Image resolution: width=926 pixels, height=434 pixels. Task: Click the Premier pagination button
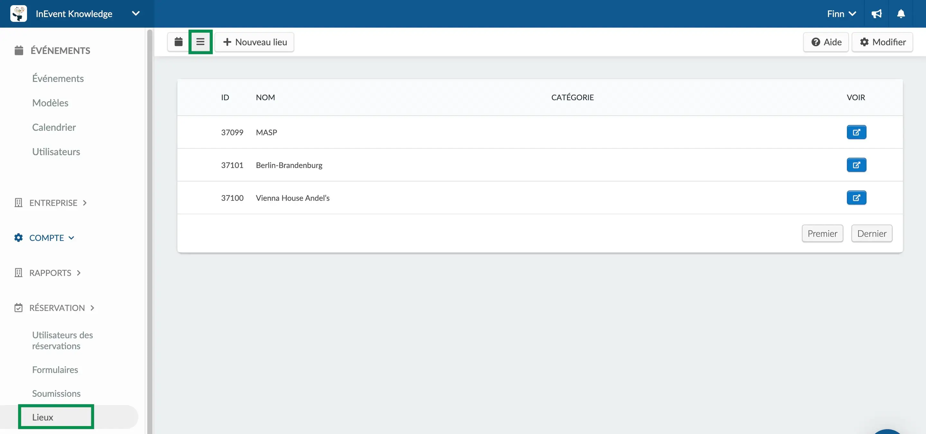822,234
